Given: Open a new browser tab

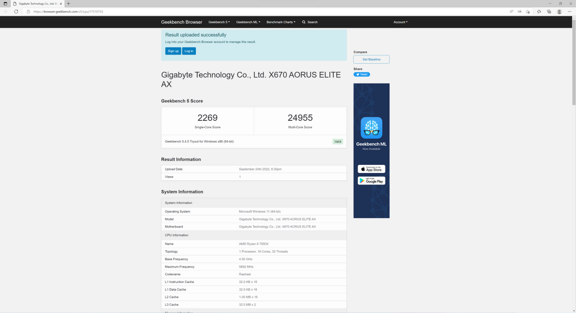Looking at the screenshot, I should [68, 3].
